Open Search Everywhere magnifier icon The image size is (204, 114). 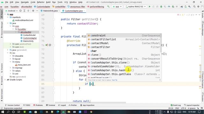click(x=194, y=6)
